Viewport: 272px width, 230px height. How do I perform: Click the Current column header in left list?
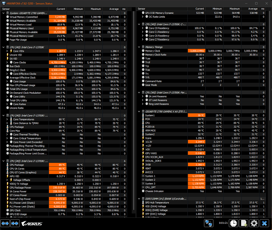point(58,9)
